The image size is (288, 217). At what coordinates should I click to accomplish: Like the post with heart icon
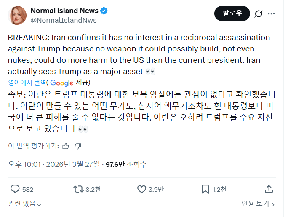click(141, 189)
